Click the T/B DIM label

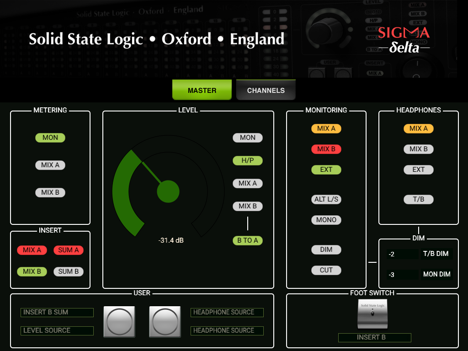(436, 254)
